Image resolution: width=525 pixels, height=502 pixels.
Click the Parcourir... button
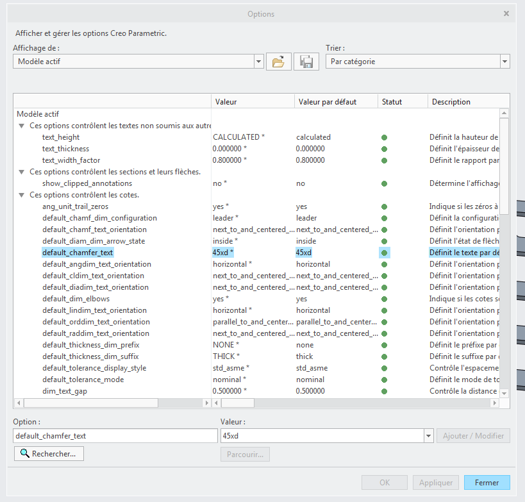coord(245,454)
